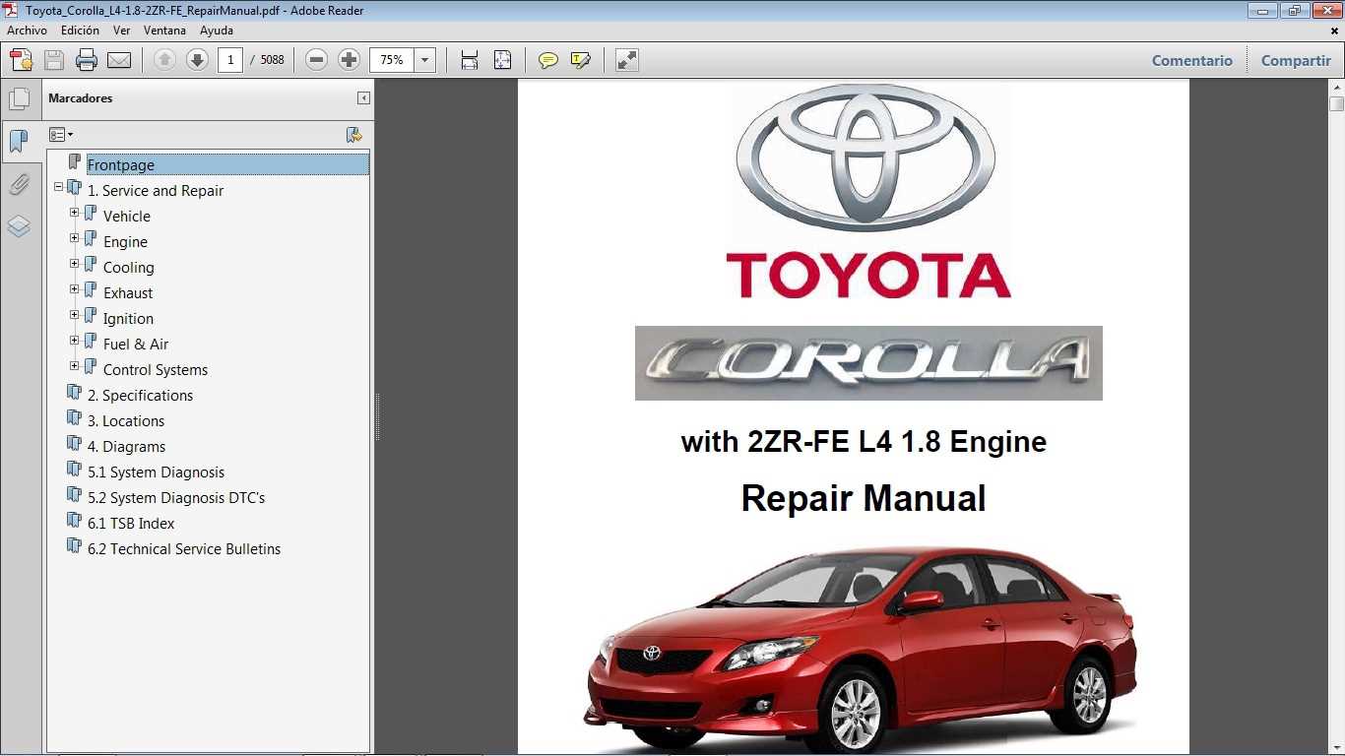1345x756 pixels.
Task: Send the file by email icon
Action: tap(119, 60)
